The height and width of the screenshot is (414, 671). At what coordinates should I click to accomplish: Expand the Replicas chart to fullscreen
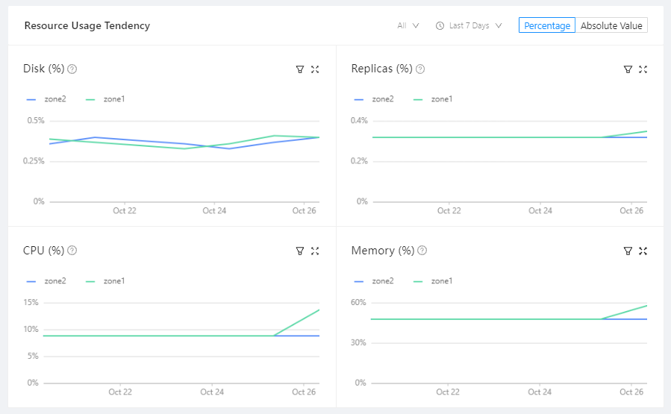(643, 69)
